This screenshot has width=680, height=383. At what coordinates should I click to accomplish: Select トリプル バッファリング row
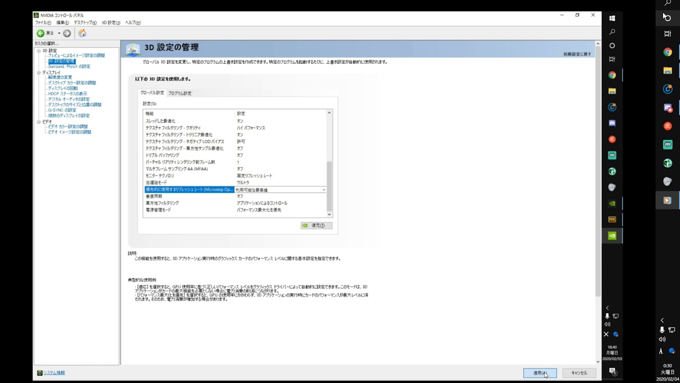point(235,155)
